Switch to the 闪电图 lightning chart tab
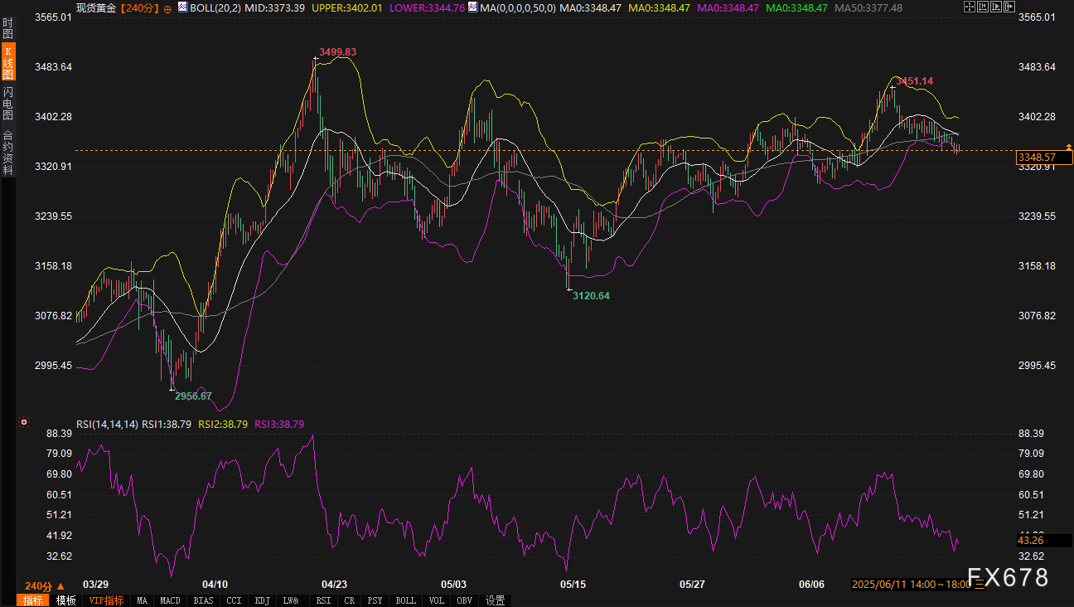1074x607 pixels. (x=7, y=104)
